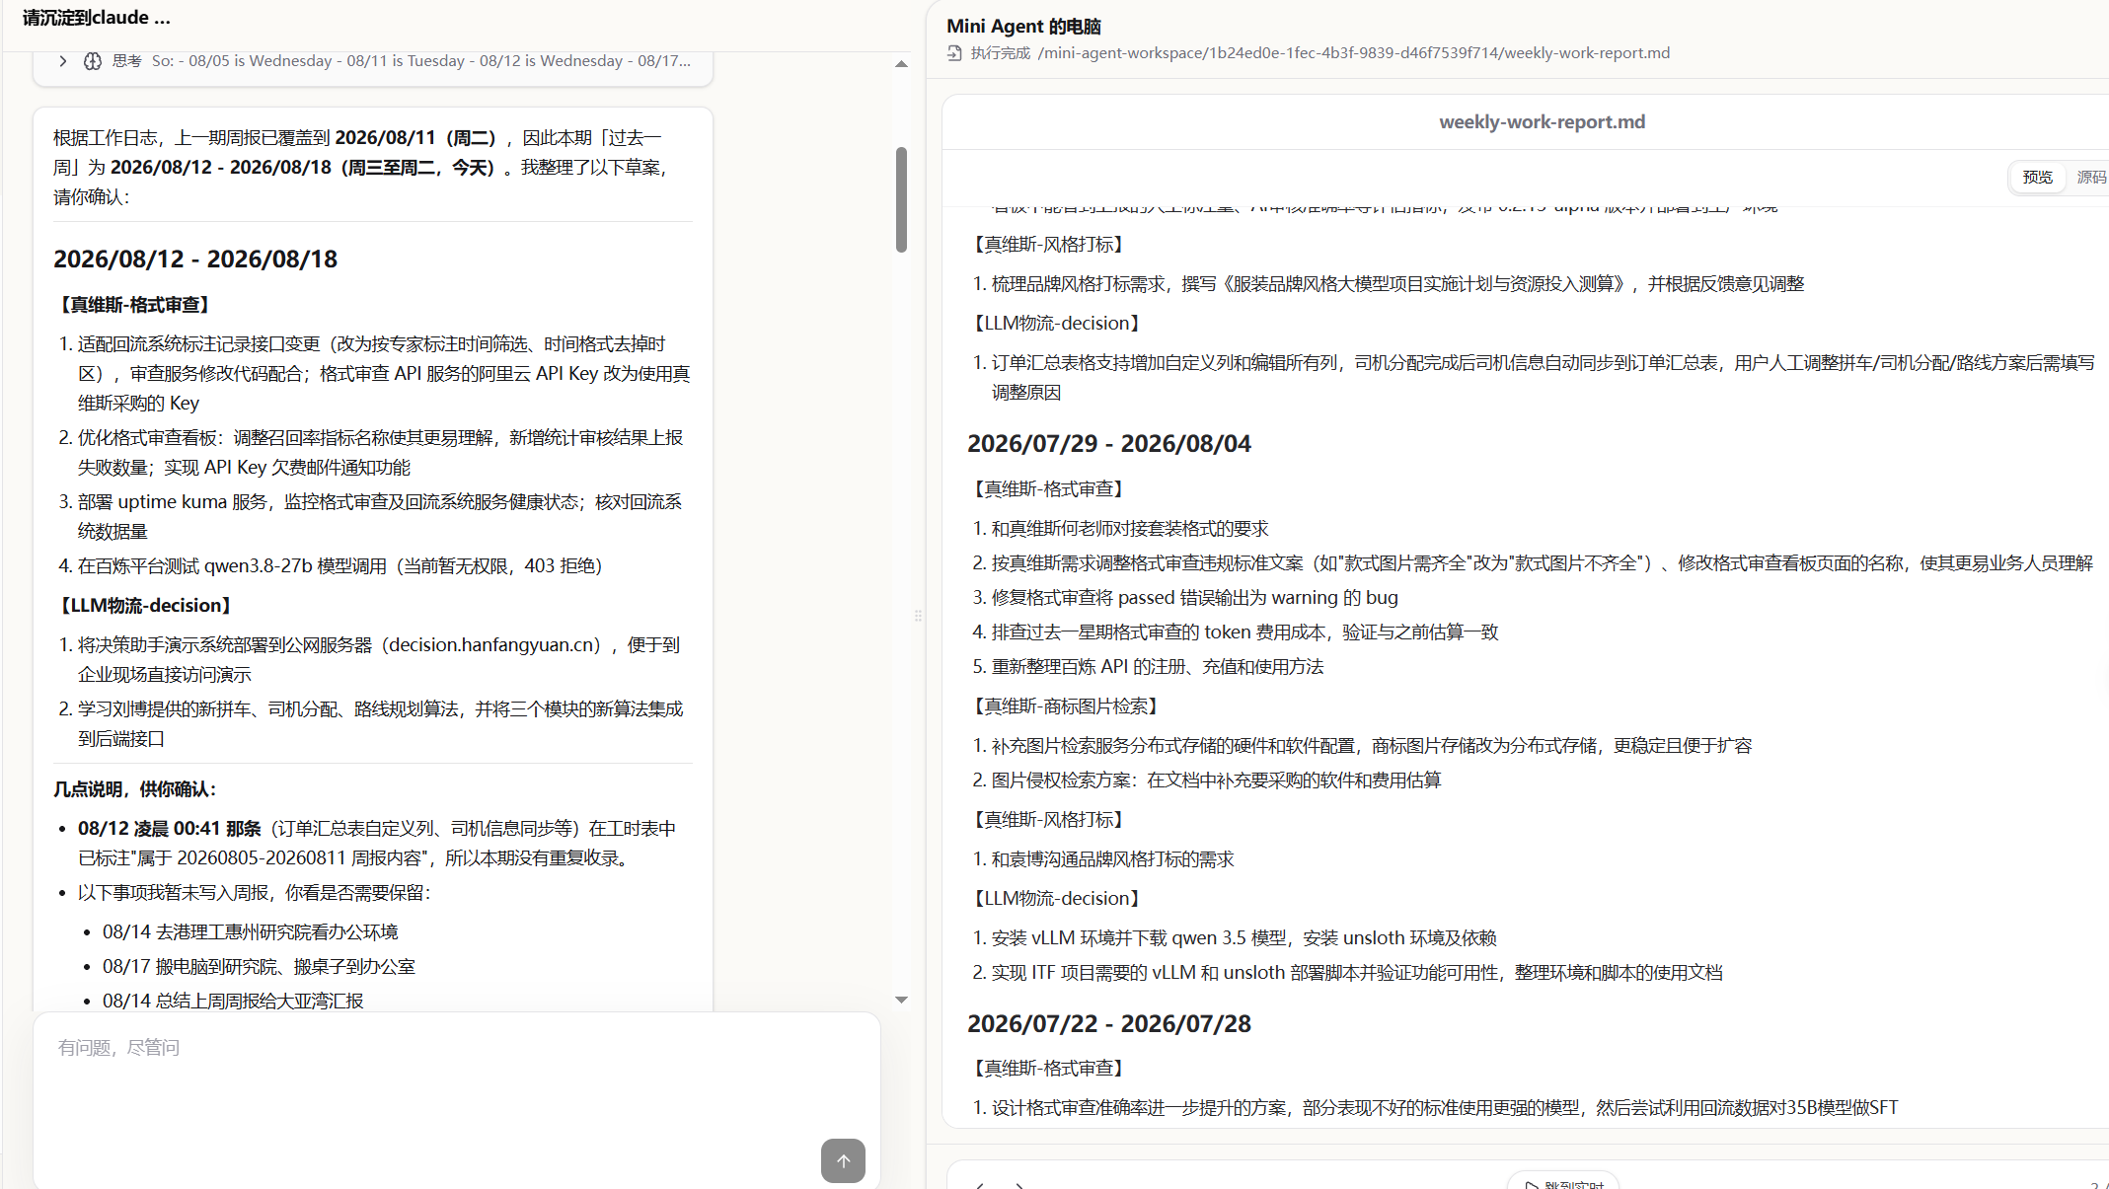Click the bullet 08/14 总结上周周报给大亚湾汇报
This screenshot has height=1189, width=2109.
coord(233,1002)
